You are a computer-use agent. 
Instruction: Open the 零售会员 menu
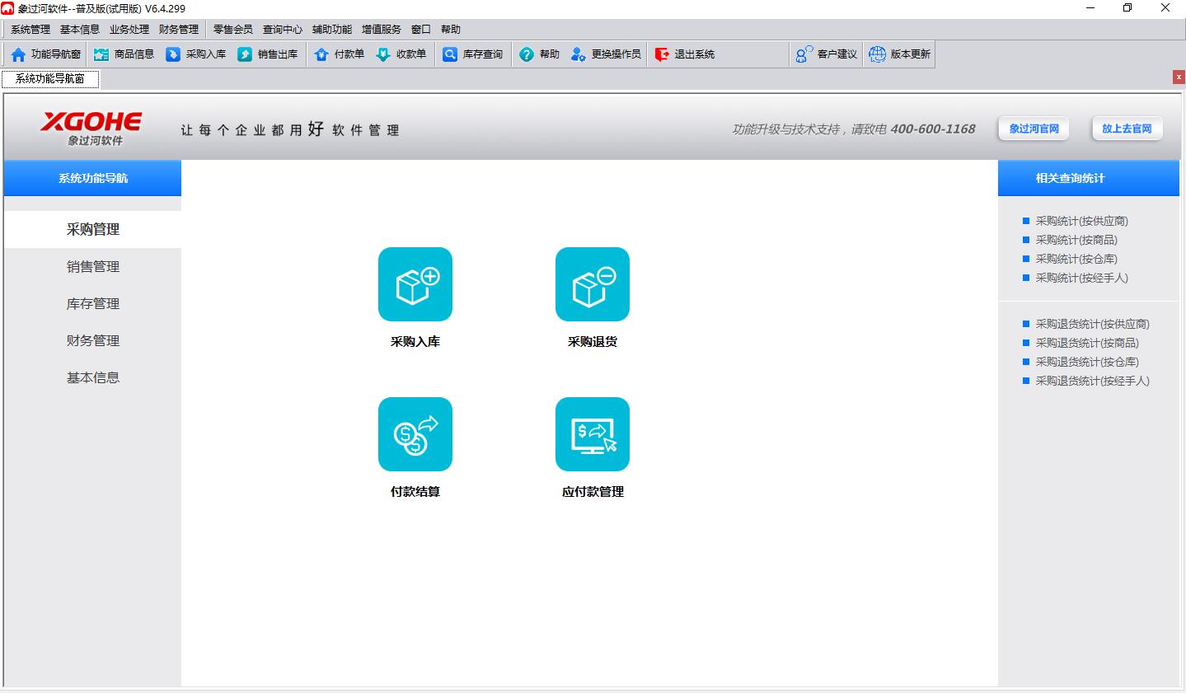tap(233, 30)
